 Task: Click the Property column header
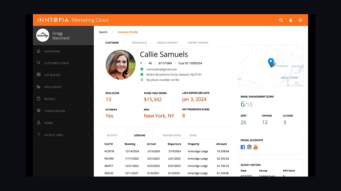click(194, 144)
